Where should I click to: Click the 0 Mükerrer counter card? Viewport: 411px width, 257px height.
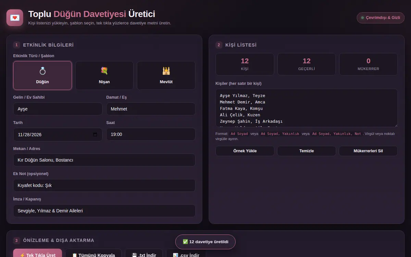point(369,64)
